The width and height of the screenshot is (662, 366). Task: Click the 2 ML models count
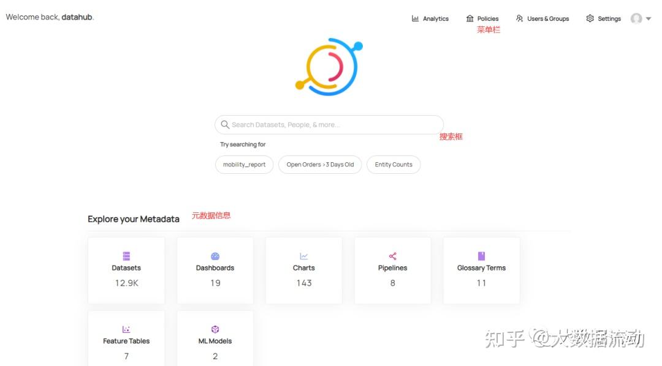click(x=215, y=356)
